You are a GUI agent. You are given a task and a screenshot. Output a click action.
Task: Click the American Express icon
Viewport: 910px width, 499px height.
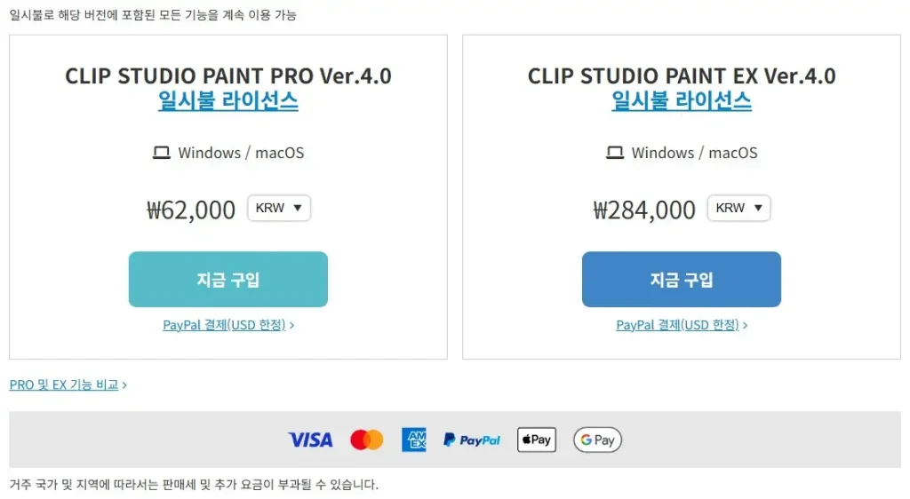(x=413, y=440)
